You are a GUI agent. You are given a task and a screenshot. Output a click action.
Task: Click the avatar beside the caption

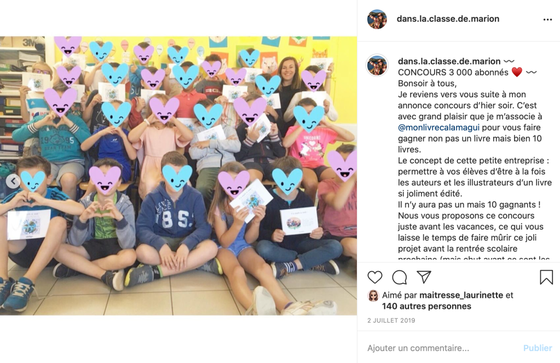pyautogui.click(x=377, y=65)
